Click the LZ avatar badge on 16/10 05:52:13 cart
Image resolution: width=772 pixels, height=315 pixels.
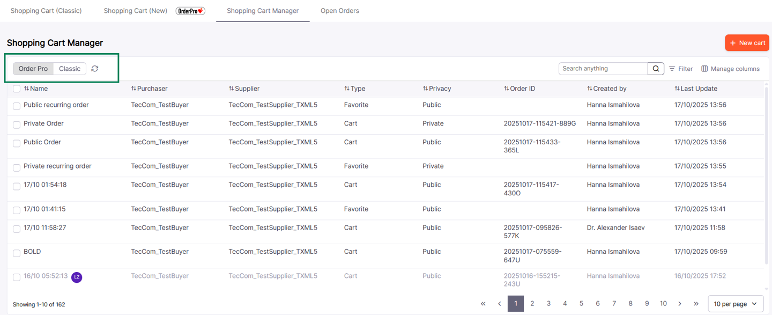[76, 277]
